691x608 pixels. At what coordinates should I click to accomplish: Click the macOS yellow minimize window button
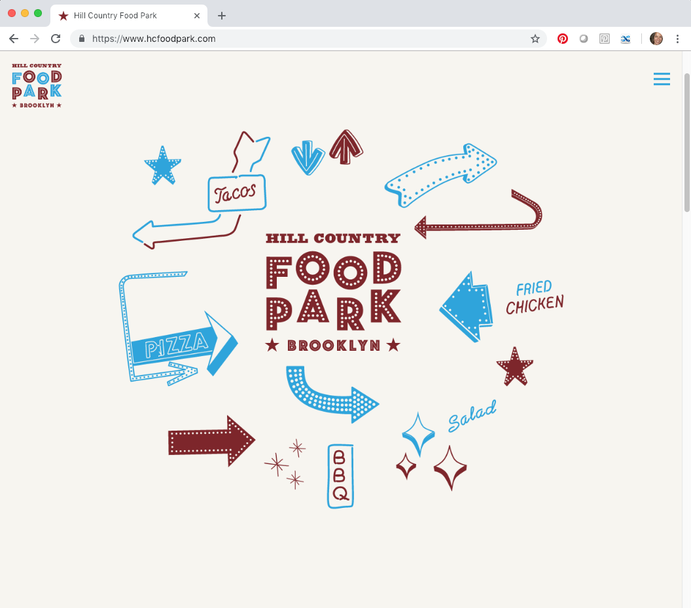25,13
